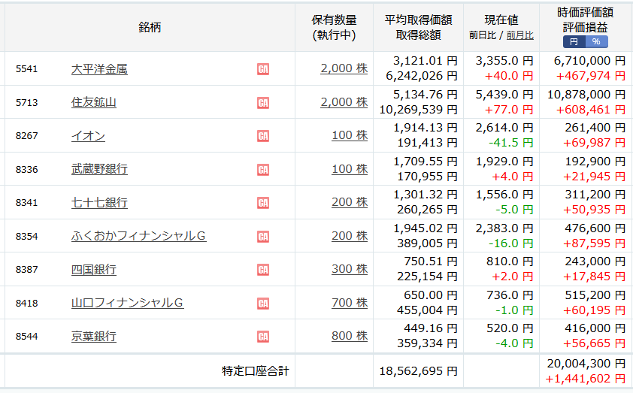Click 300 株 holding for 四国銀行
The width and height of the screenshot is (633, 393).
350,269
